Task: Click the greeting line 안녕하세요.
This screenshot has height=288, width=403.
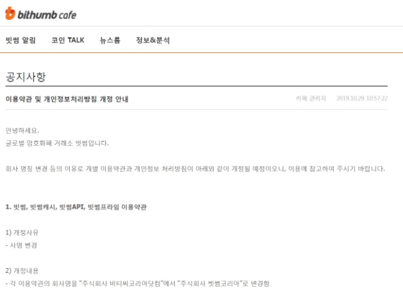Action: (22, 131)
